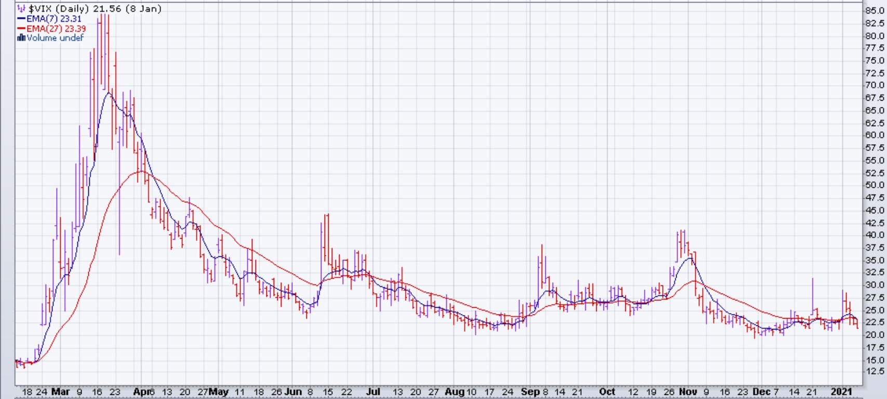Click the EMA(7) 23.31 legend label

tap(54, 19)
